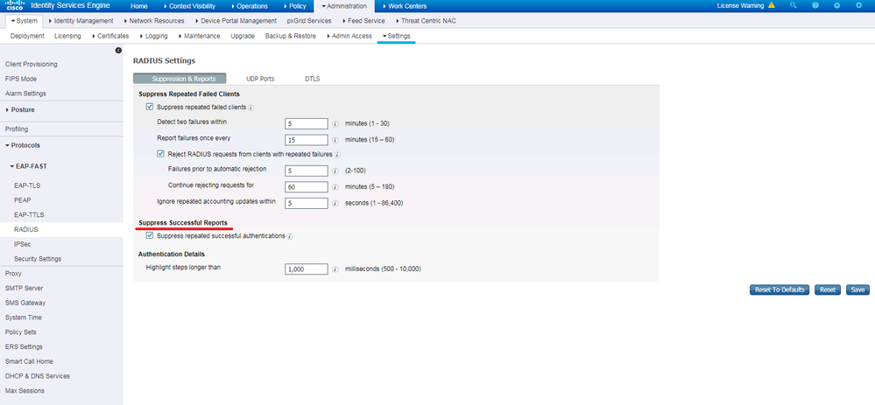Open Max Sessions in sidebar
Screen dimensions: 875x405
25,390
